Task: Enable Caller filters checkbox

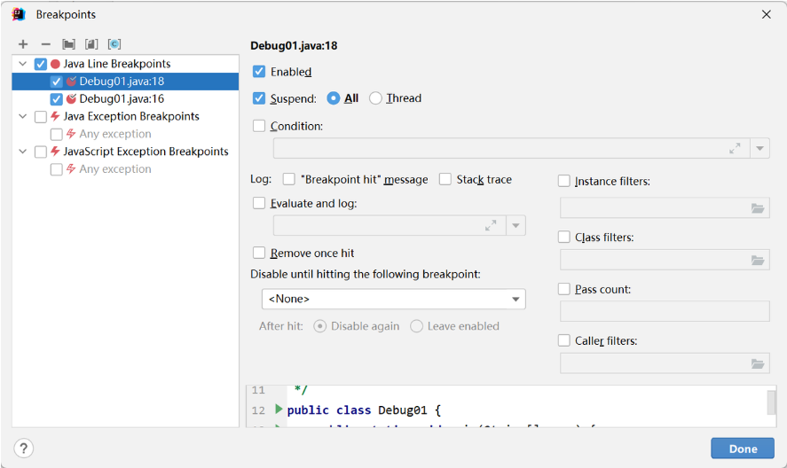Action: click(564, 340)
